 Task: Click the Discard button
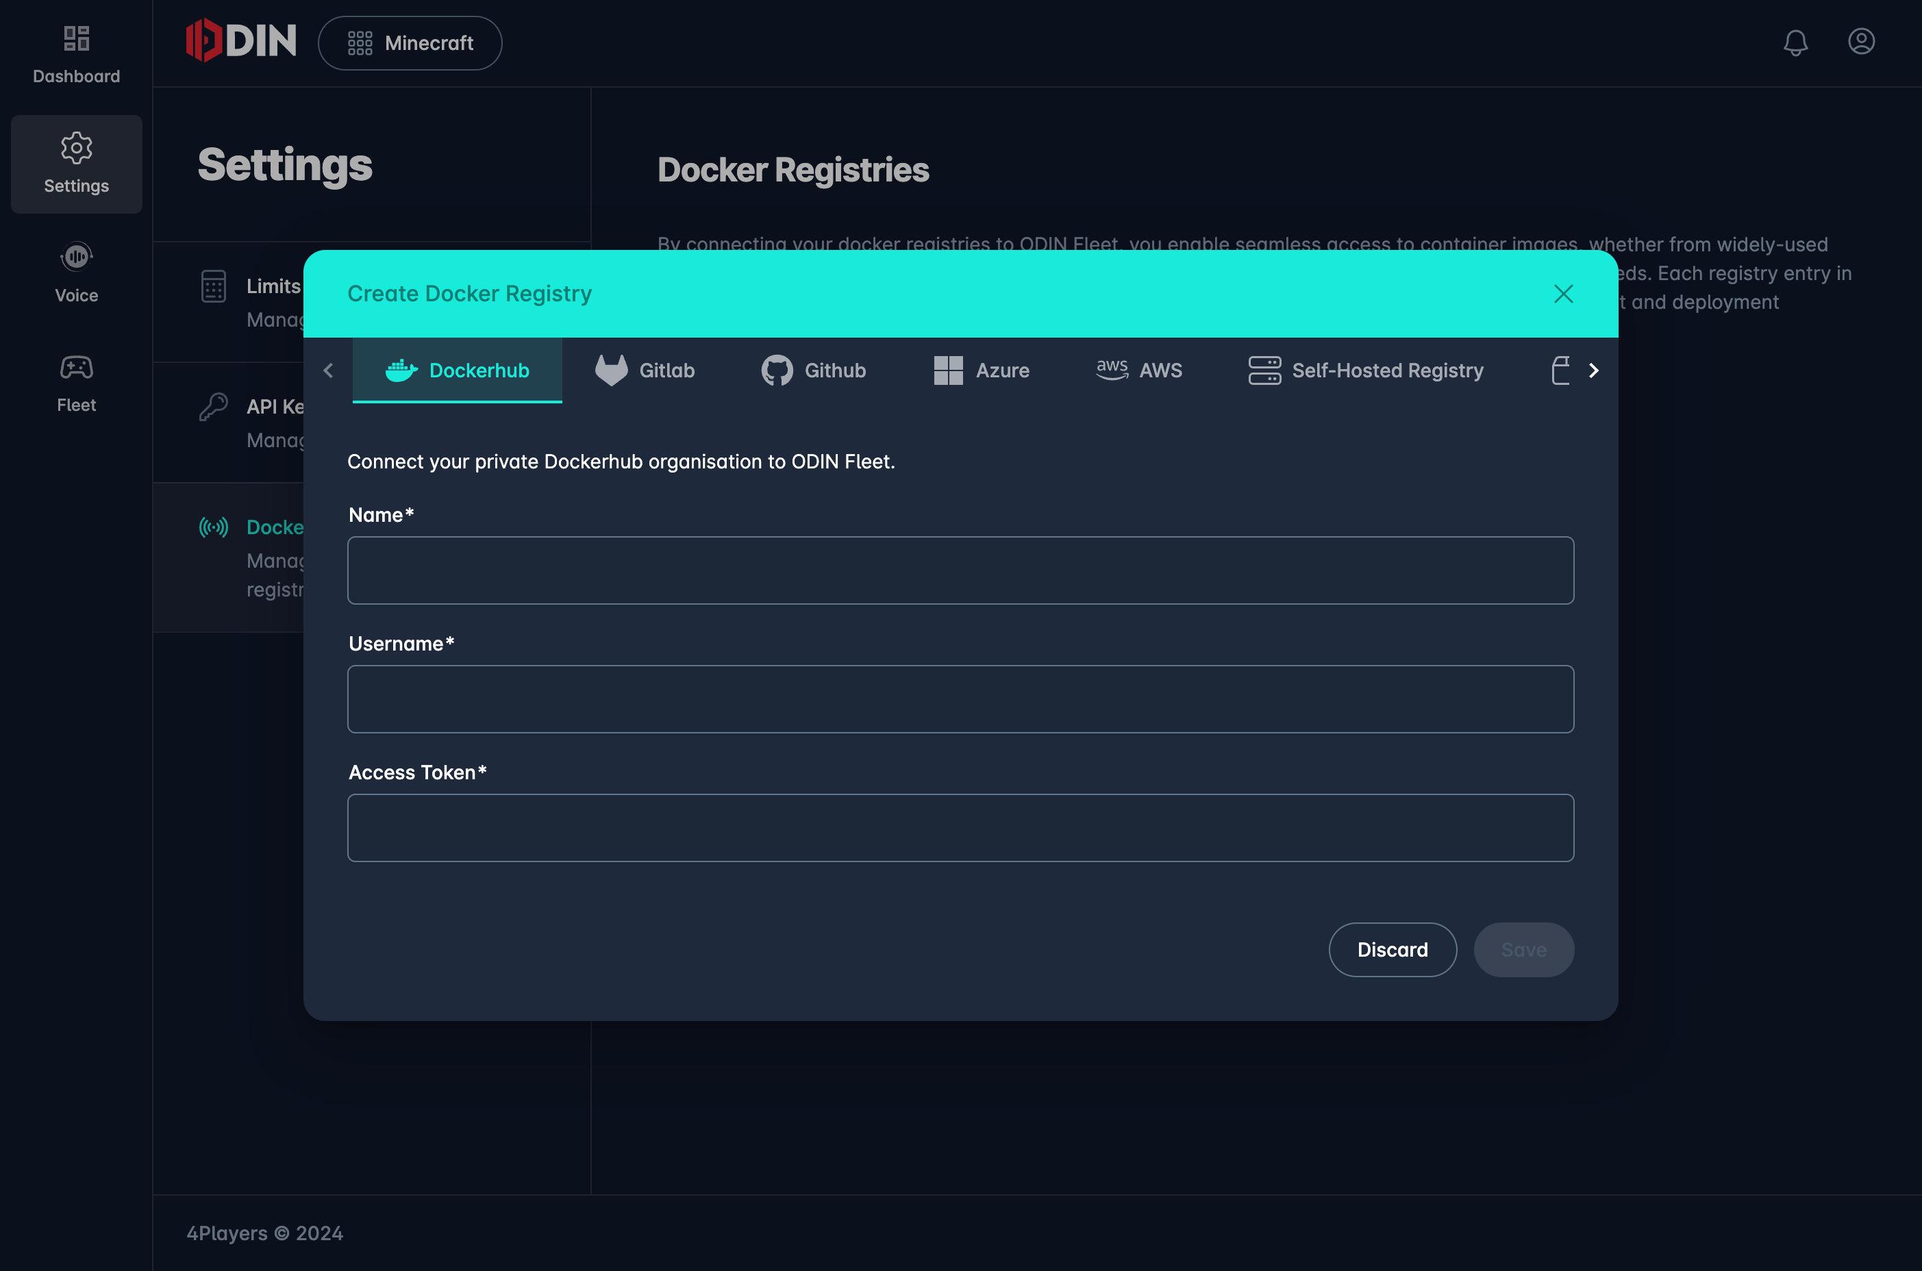point(1393,950)
